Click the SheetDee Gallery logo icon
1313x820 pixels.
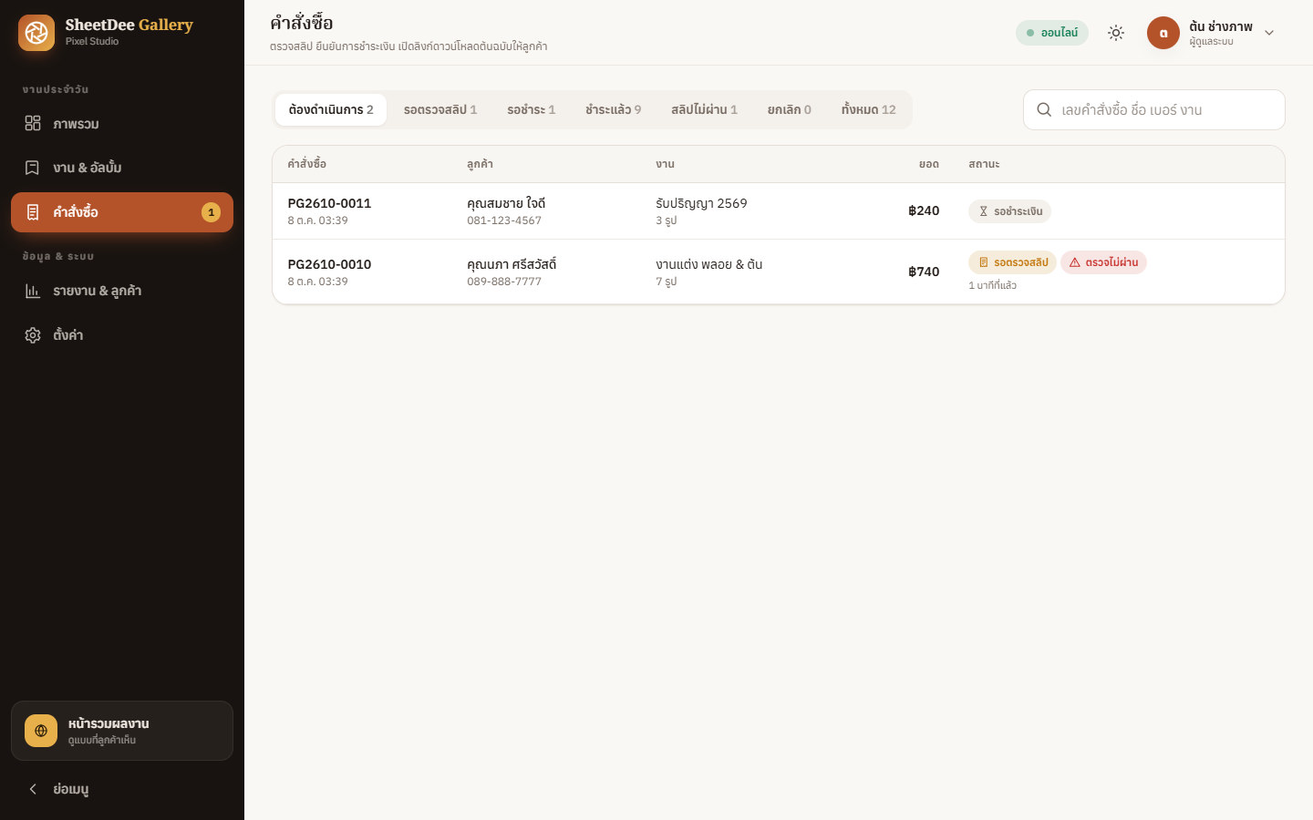(x=36, y=33)
